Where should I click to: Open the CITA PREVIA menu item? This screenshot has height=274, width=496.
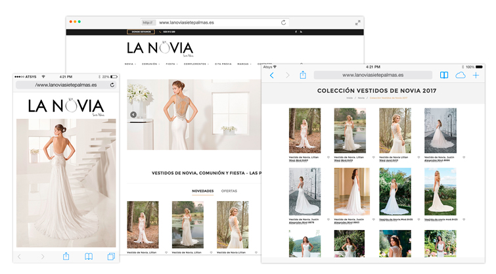click(223, 64)
